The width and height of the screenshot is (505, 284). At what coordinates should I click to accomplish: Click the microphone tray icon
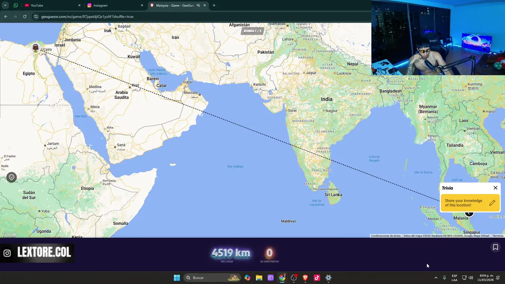(x=444, y=278)
